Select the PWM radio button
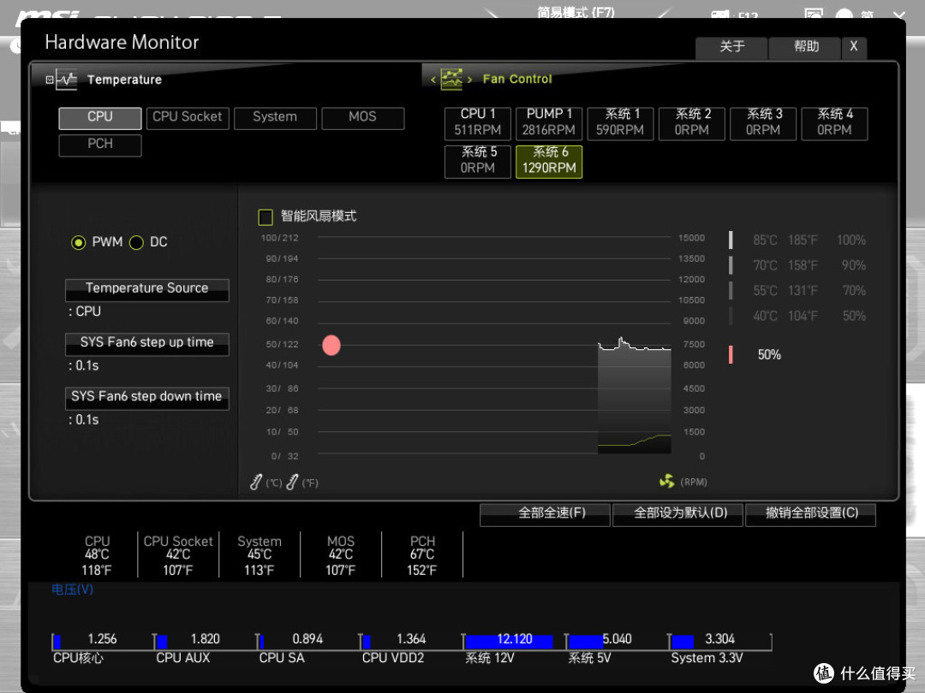 pyautogui.click(x=79, y=242)
